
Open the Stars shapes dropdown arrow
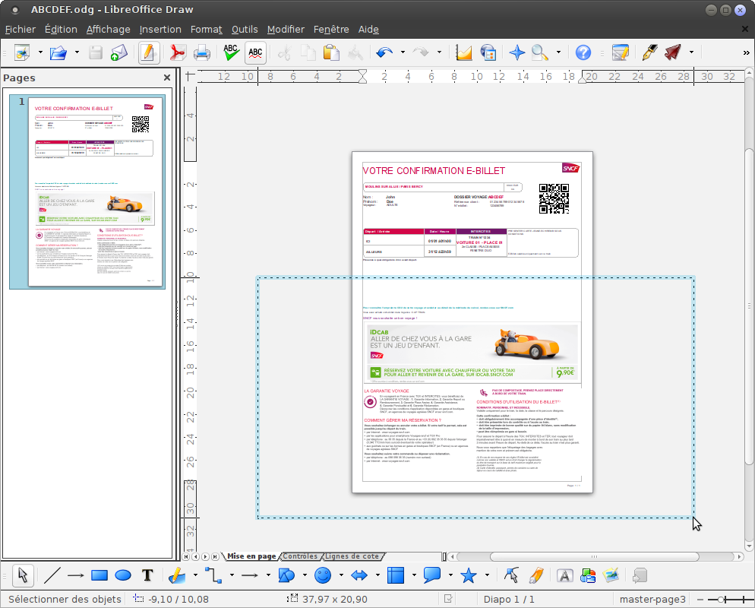(x=488, y=575)
